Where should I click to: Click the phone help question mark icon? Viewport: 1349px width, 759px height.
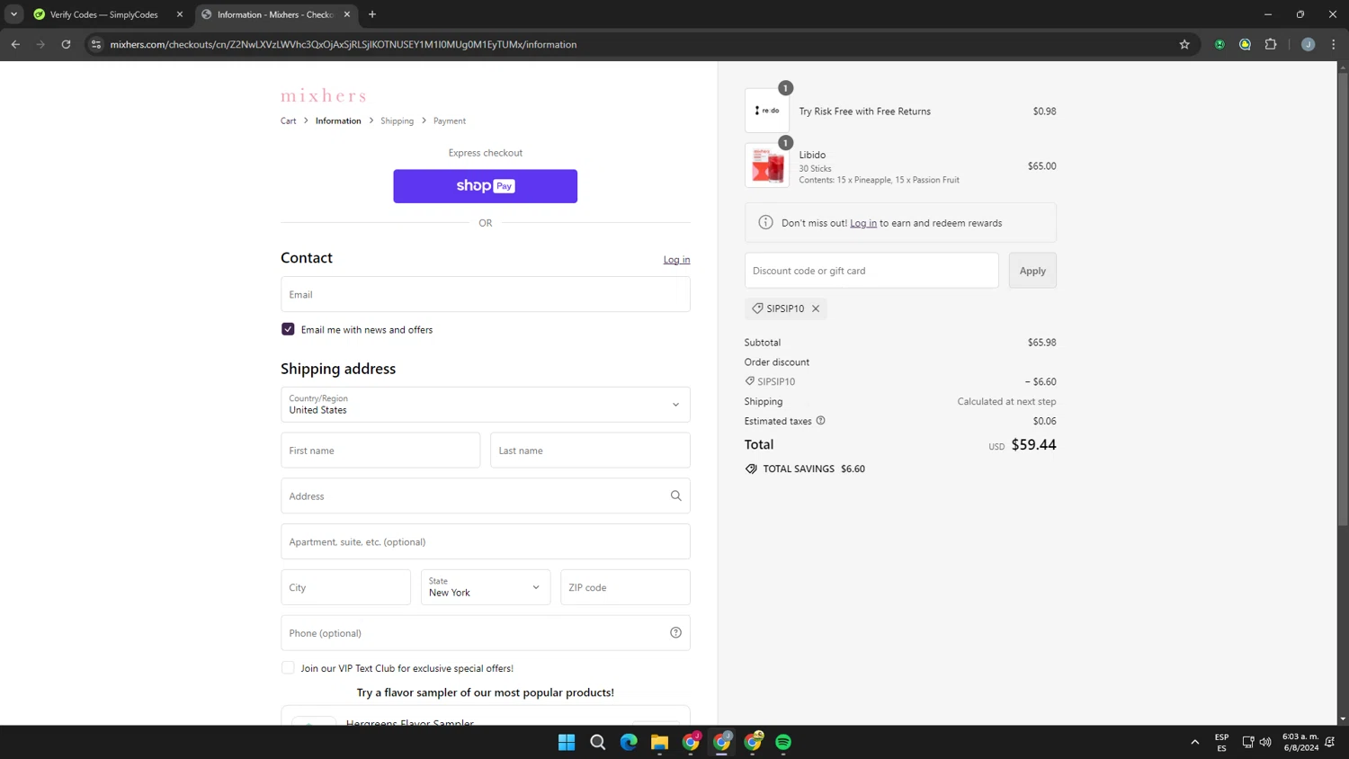[x=675, y=633]
